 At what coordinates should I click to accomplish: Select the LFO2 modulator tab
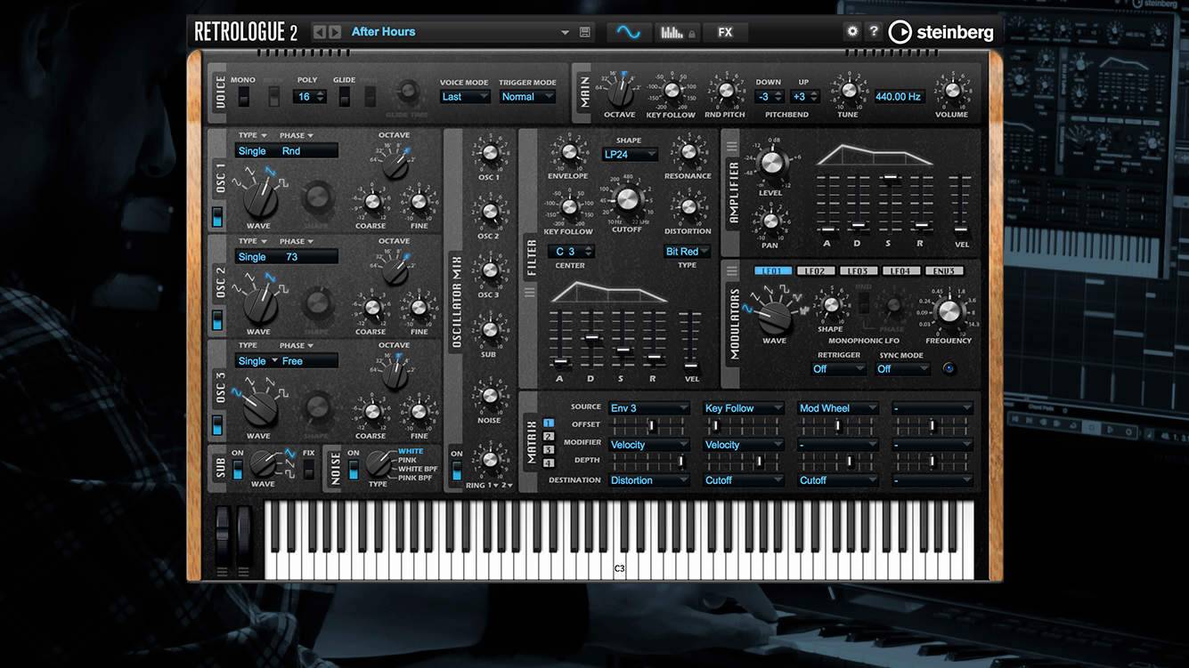coord(816,271)
